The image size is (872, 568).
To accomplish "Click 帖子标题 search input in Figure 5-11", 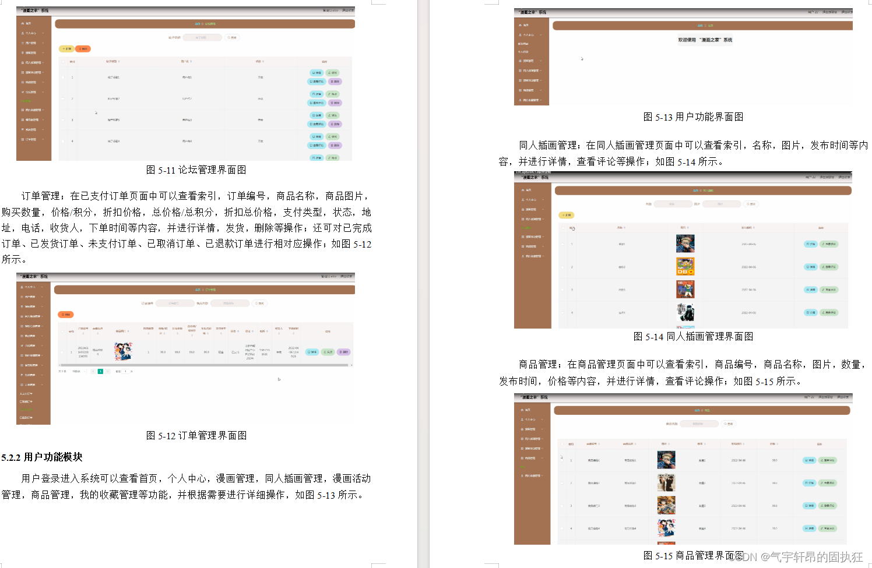I will click(x=202, y=38).
